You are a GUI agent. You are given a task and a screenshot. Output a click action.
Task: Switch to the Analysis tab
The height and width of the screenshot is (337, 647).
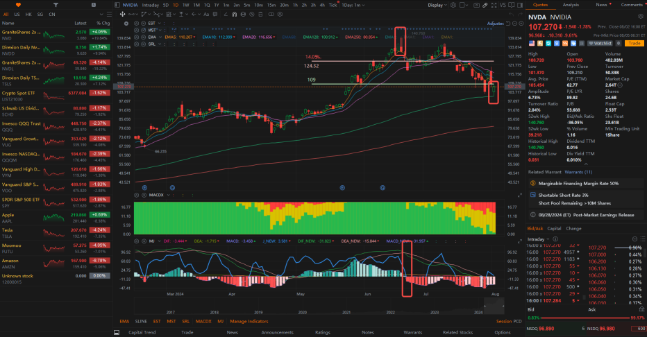(x=571, y=5)
